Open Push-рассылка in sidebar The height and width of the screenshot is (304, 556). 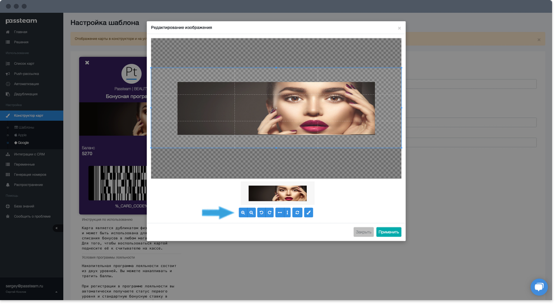26,74
